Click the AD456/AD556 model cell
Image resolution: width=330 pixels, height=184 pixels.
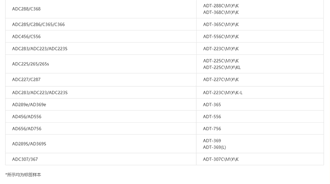click(27, 116)
